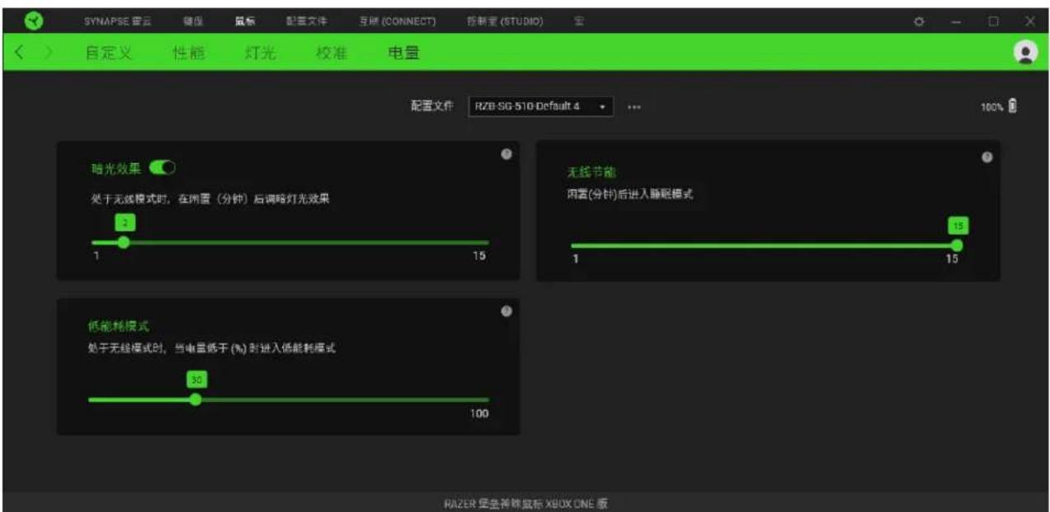This screenshot has width=1050, height=512.
Task: Switch to the 灯光 sub-tab
Action: [x=261, y=54]
